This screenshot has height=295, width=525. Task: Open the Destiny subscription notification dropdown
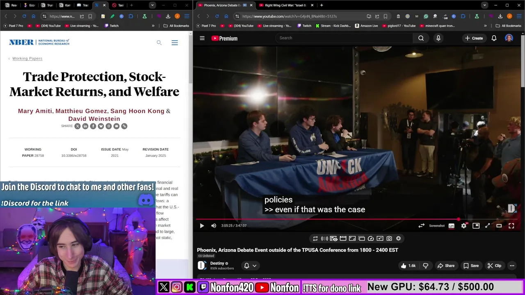point(250,266)
